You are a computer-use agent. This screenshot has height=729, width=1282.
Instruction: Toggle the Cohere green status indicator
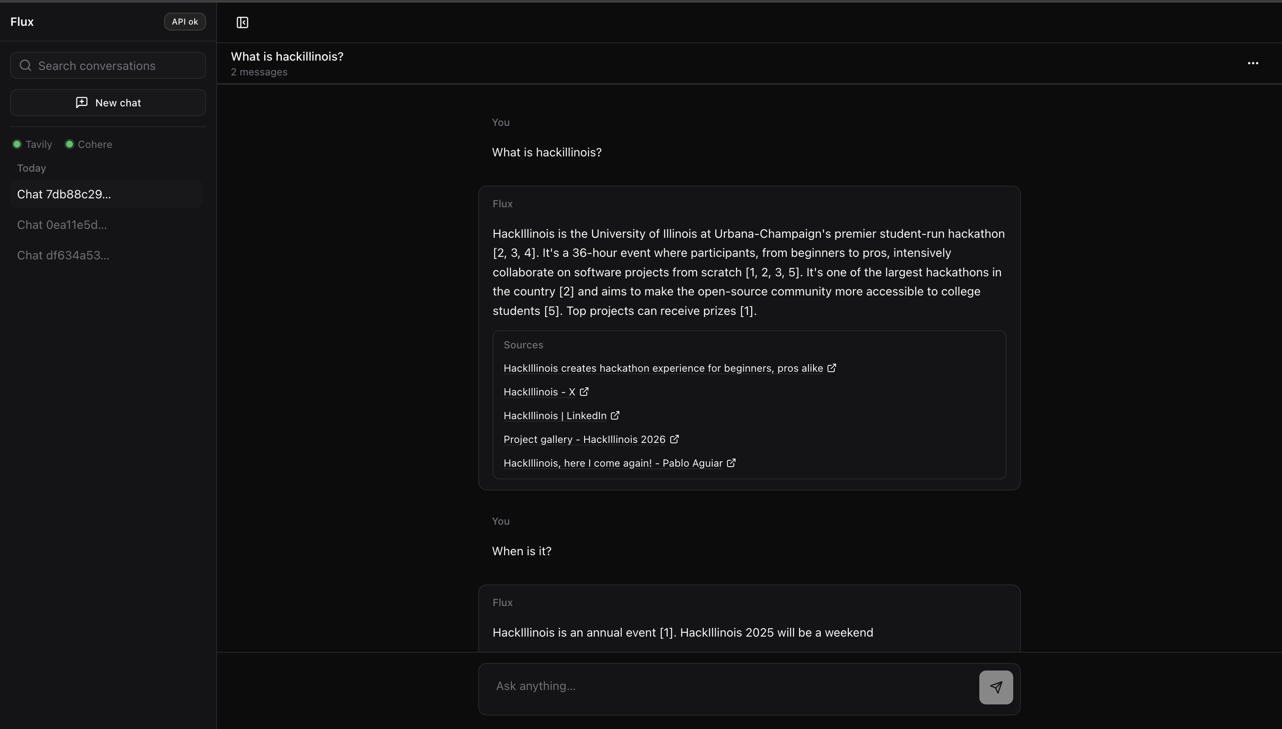[x=70, y=144]
